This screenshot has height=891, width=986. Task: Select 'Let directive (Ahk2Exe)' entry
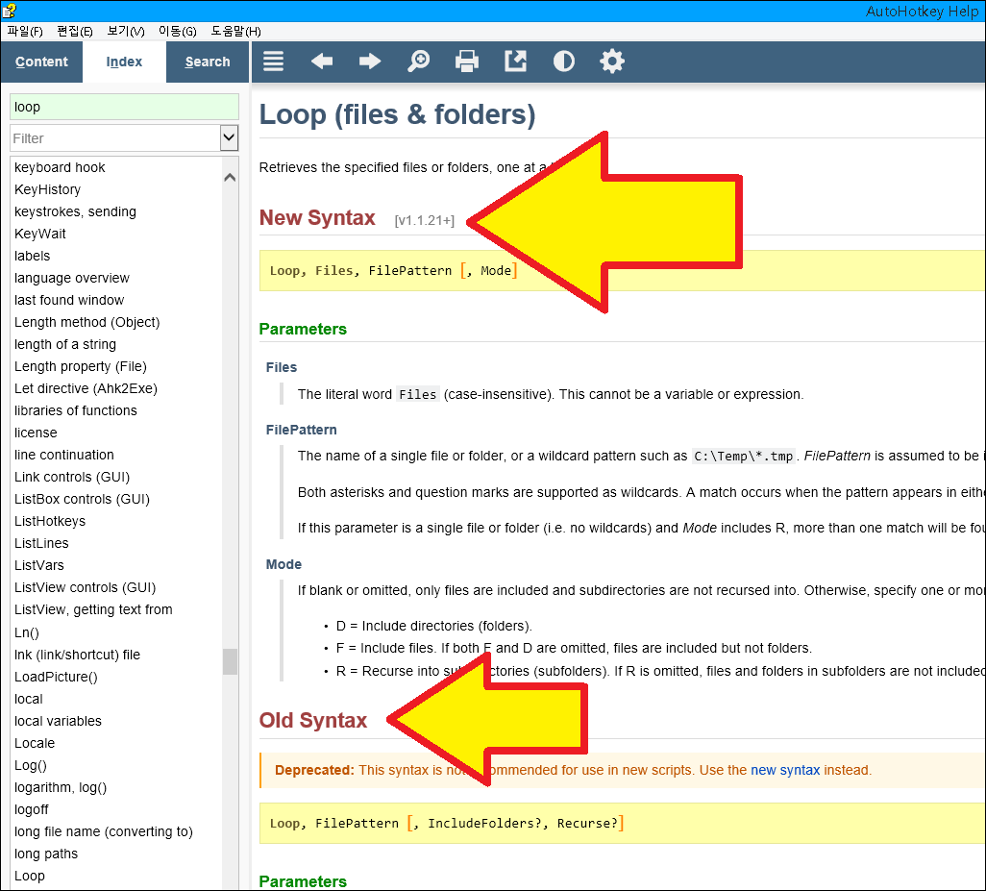(x=86, y=388)
